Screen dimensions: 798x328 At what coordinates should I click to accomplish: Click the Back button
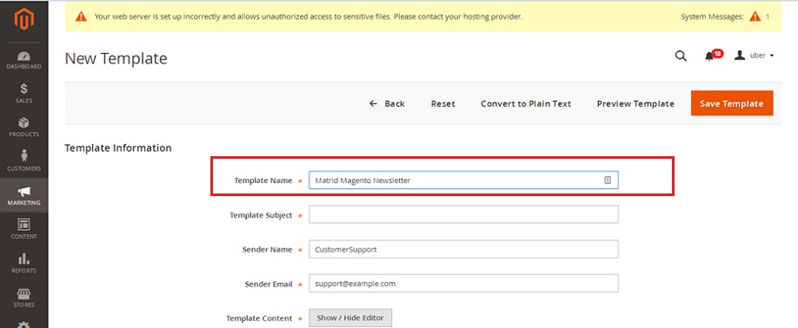click(x=387, y=103)
